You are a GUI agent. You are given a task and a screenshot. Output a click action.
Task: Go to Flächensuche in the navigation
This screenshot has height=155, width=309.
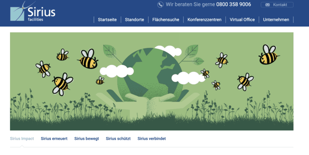click(166, 20)
